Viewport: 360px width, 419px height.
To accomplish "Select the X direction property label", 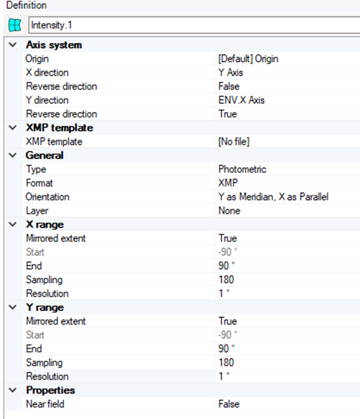I will [x=47, y=72].
